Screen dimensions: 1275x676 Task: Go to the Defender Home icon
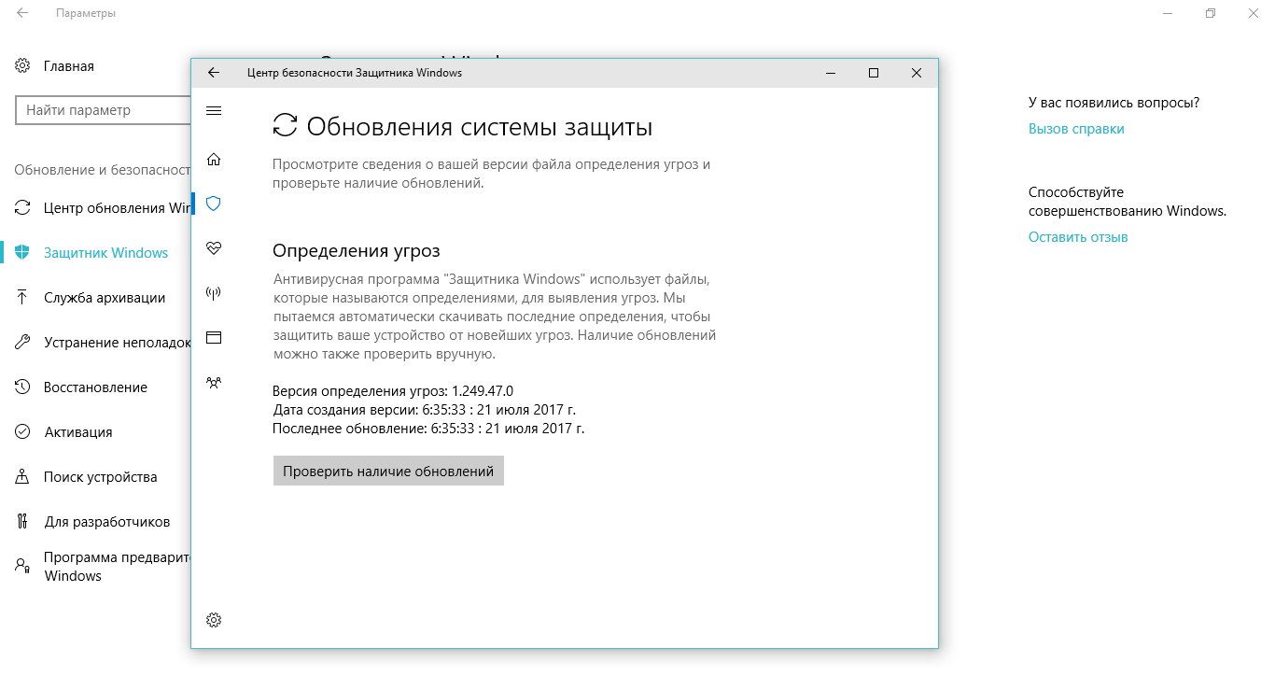tap(214, 159)
